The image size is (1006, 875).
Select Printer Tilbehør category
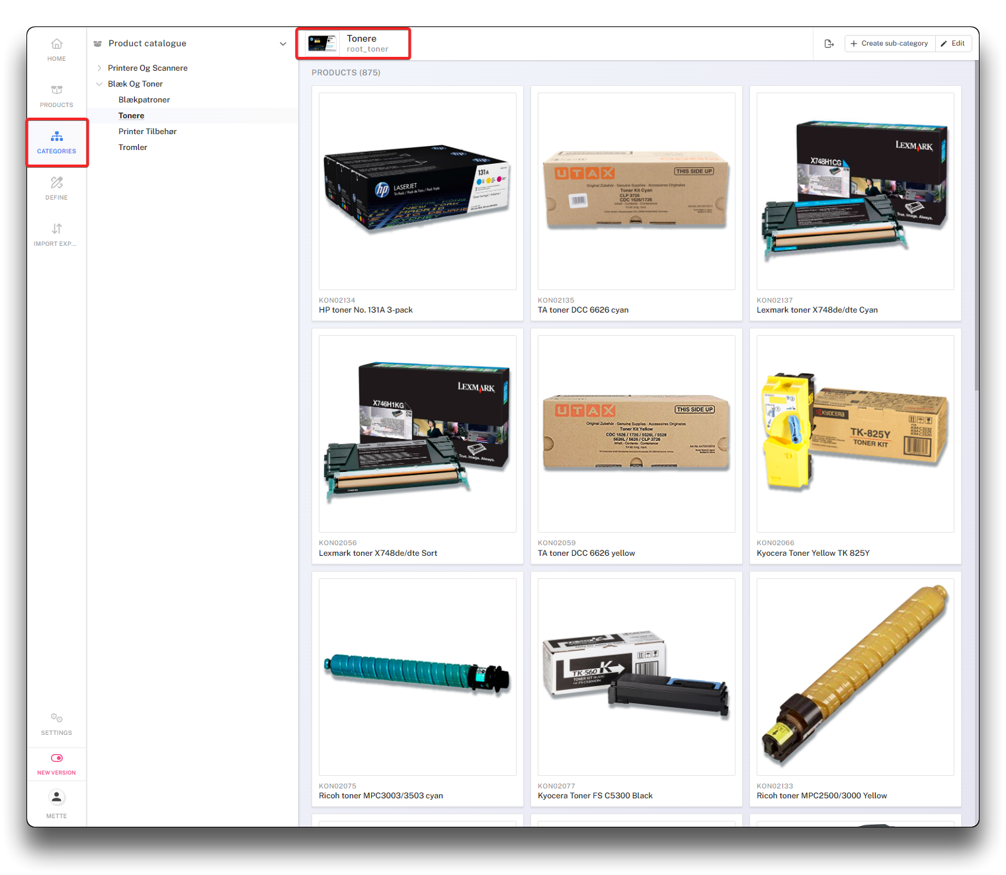click(147, 132)
